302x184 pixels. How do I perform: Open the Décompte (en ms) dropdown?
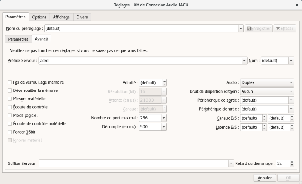164,127
